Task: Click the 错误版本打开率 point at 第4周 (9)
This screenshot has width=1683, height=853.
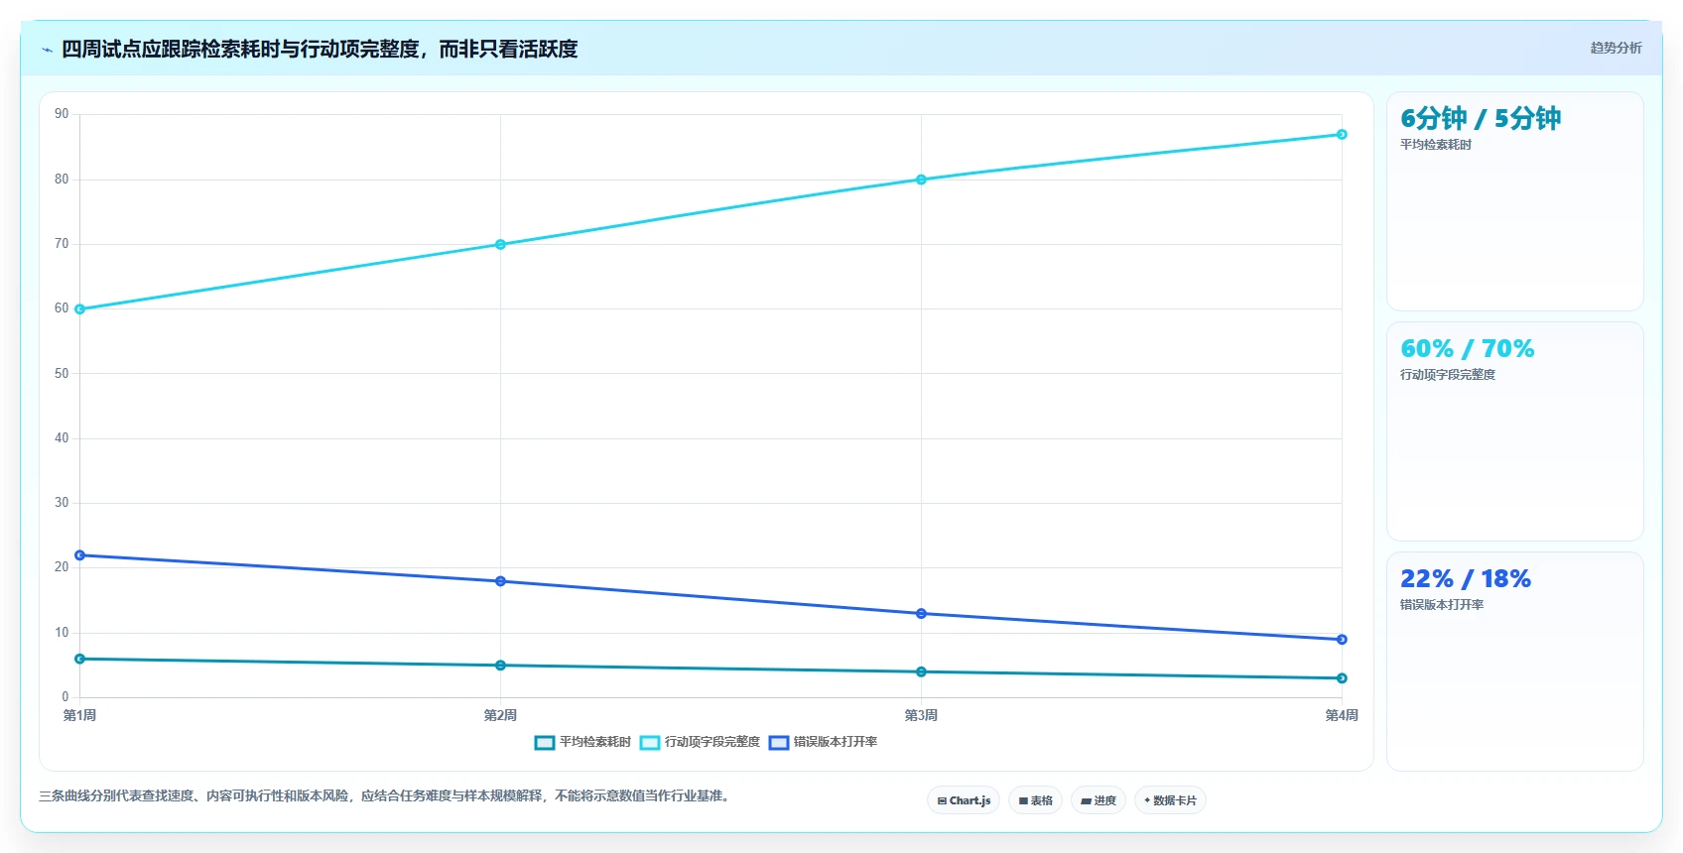Action: pos(1342,640)
